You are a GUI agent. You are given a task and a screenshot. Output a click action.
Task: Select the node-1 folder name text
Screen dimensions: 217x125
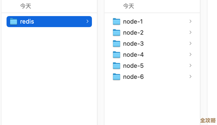[133, 22]
